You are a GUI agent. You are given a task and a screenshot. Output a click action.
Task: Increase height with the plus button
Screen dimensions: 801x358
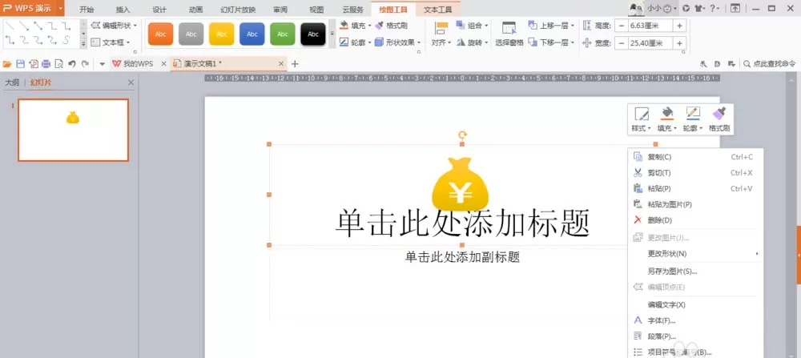680,26
